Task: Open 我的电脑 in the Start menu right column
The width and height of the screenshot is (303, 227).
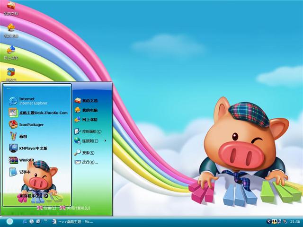Action: point(86,110)
